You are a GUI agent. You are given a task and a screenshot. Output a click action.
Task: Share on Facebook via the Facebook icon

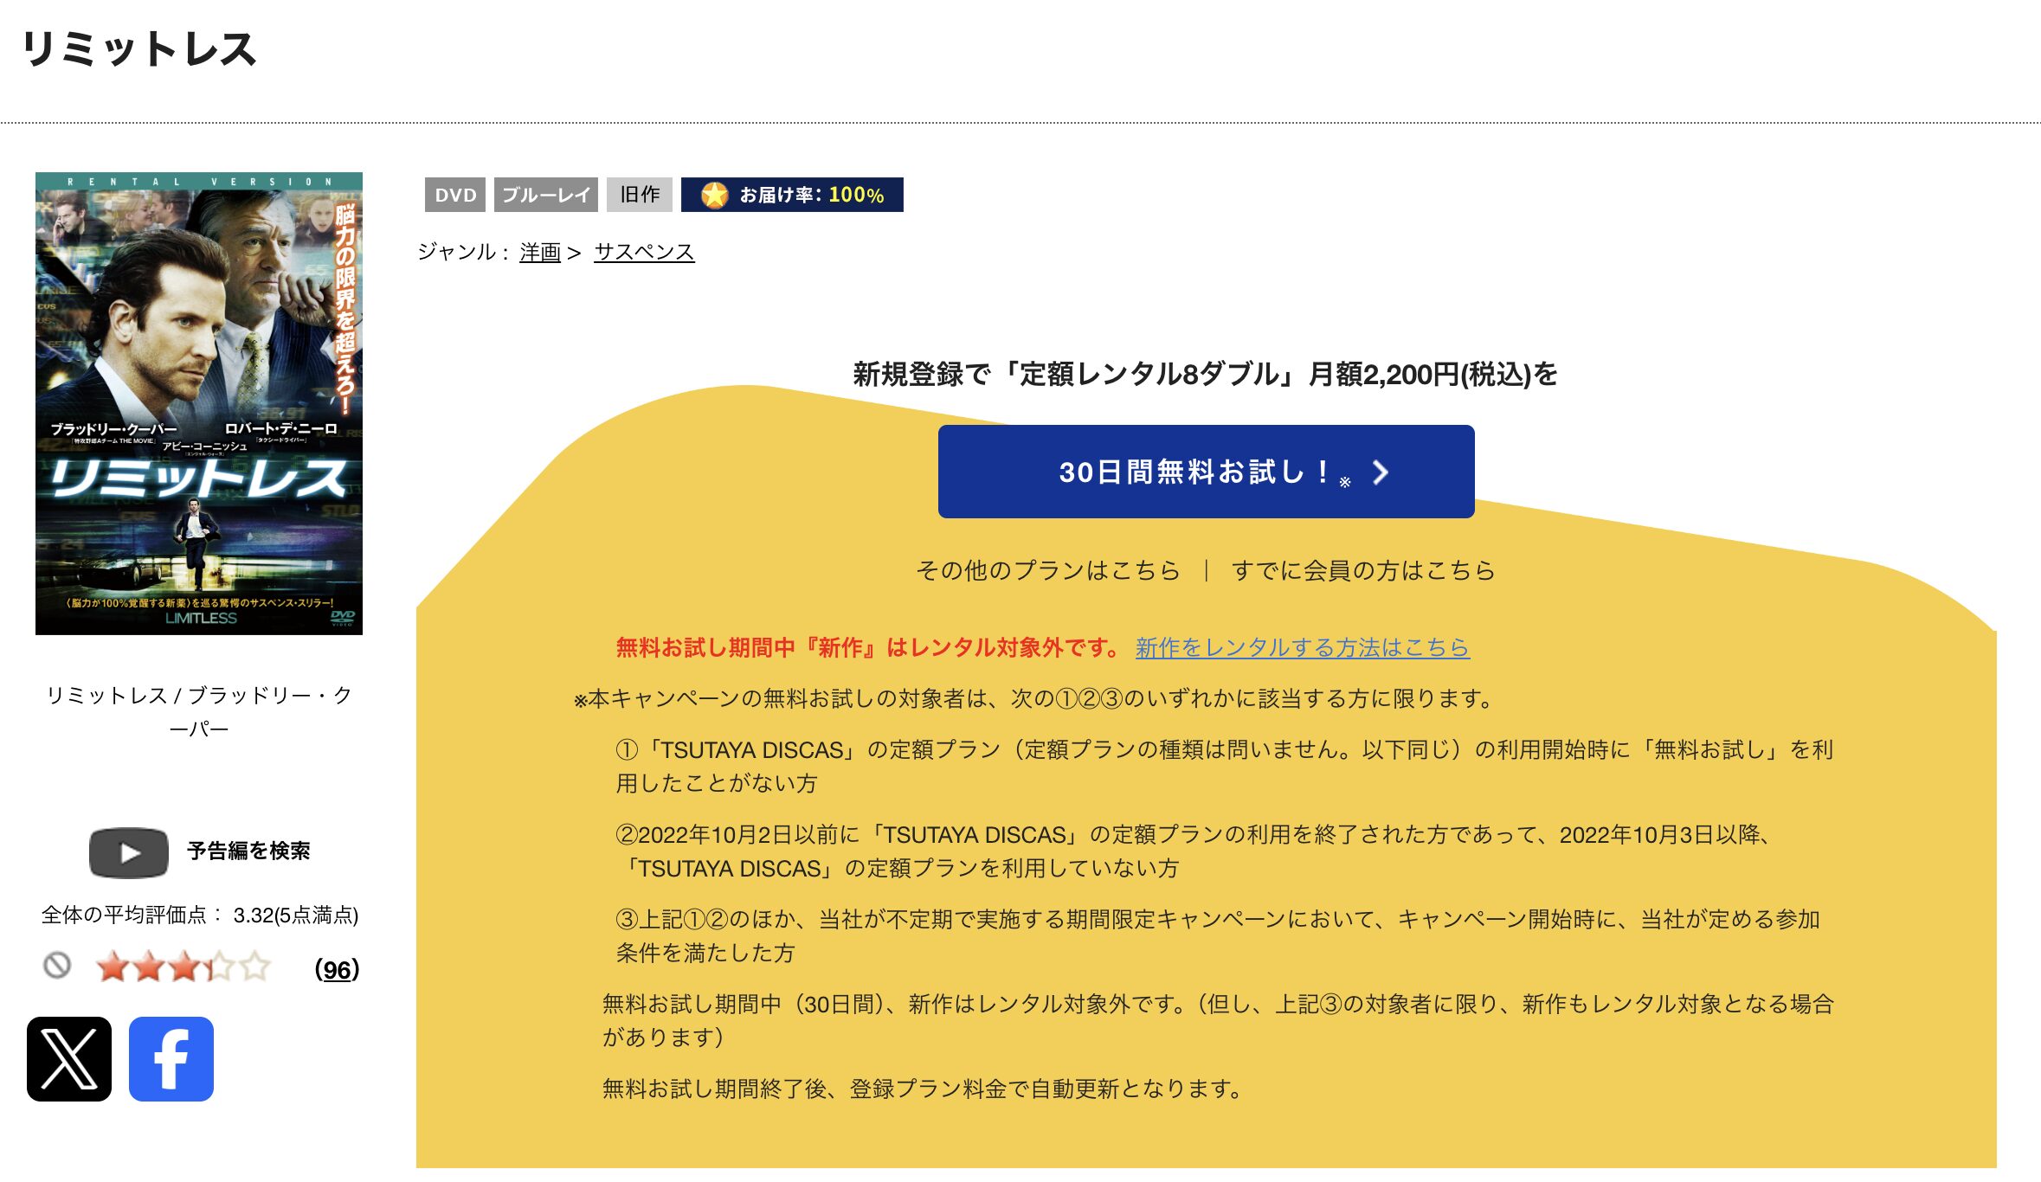click(171, 1058)
